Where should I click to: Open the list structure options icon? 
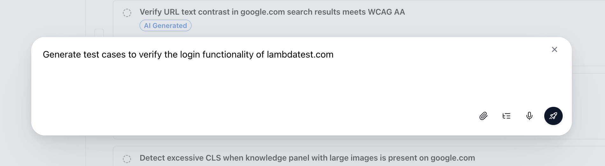[506, 116]
